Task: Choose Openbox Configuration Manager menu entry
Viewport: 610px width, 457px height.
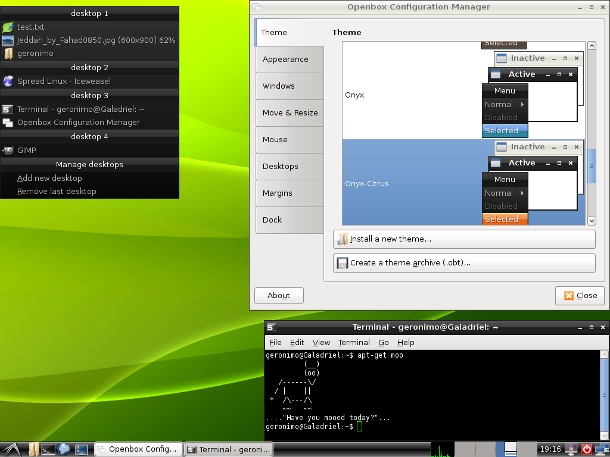Action: tap(89, 123)
